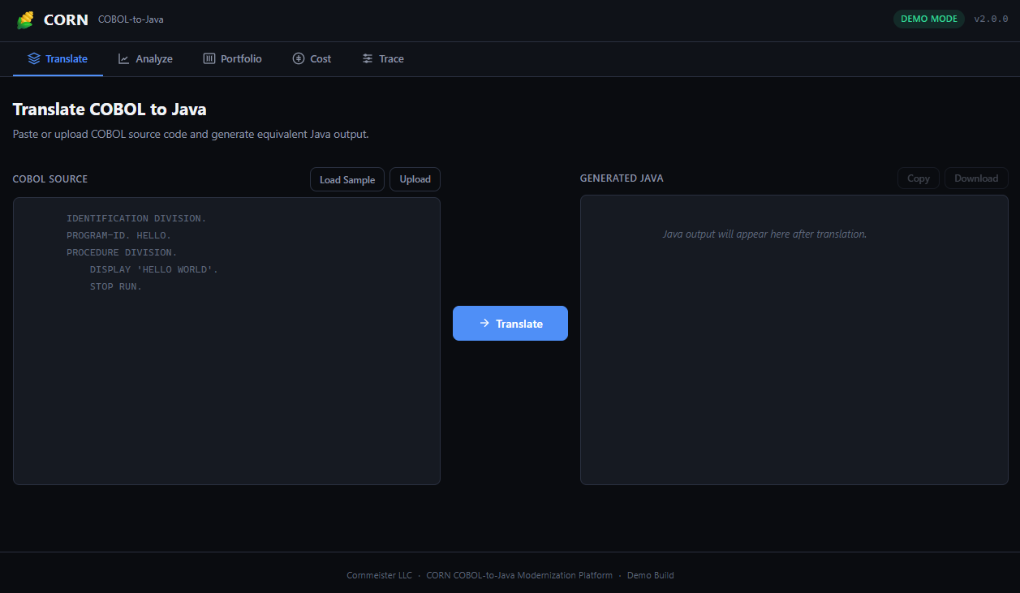
Task: Click the v2.0.0 version label
Action: pyautogui.click(x=990, y=18)
